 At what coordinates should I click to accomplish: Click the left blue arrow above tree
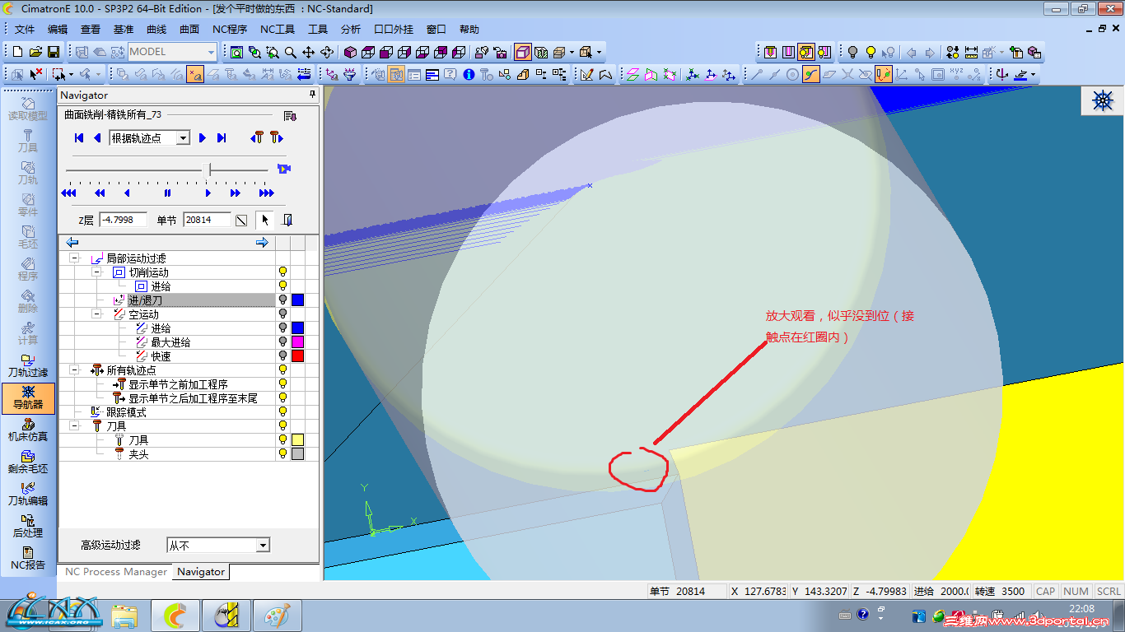click(x=72, y=242)
